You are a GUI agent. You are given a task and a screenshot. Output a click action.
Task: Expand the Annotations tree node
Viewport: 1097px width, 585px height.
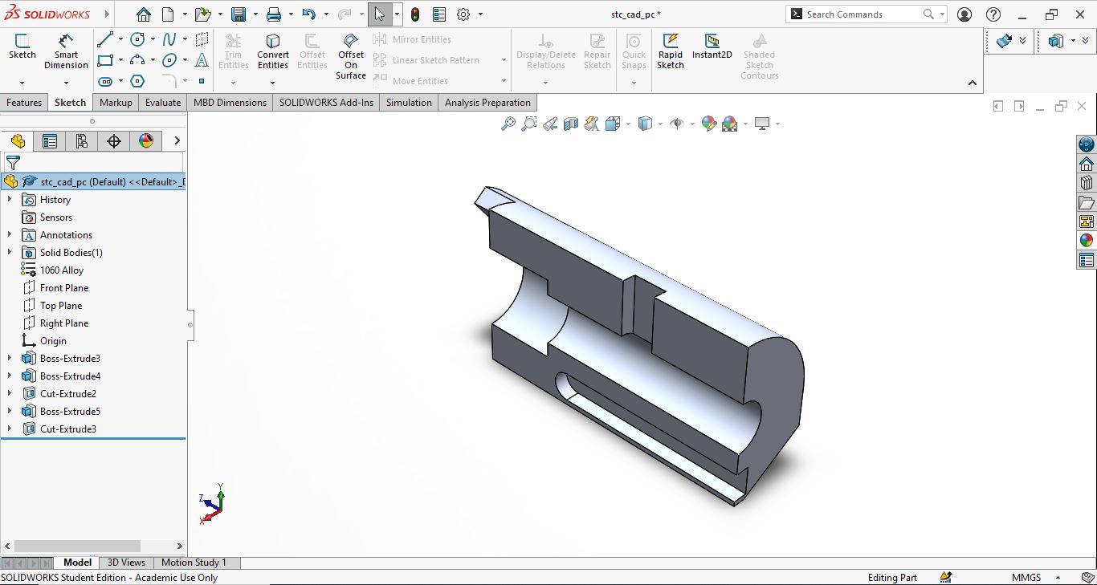tap(10, 235)
